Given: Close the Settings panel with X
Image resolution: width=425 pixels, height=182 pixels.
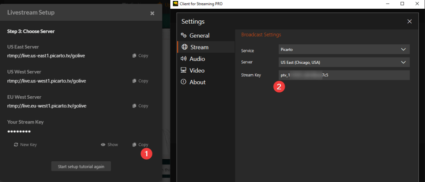Looking at the screenshot, I should tap(409, 22).
